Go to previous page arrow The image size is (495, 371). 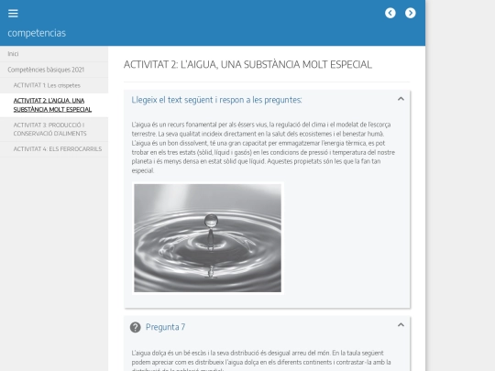point(390,13)
